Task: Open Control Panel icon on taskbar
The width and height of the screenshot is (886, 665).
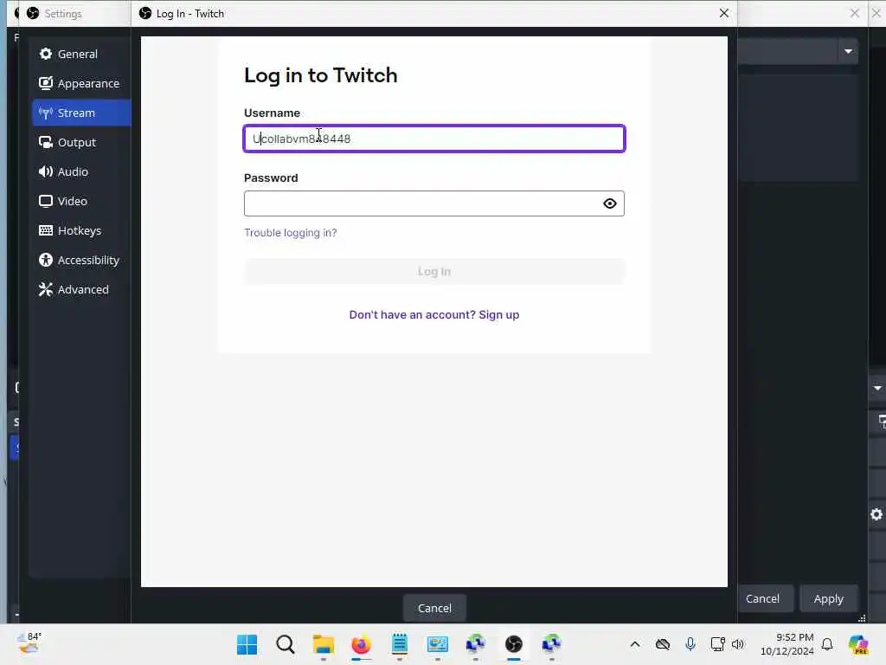Action: tap(437, 644)
